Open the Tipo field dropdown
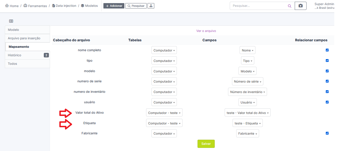The width and height of the screenshot is (358, 151). [x=248, y=61]
